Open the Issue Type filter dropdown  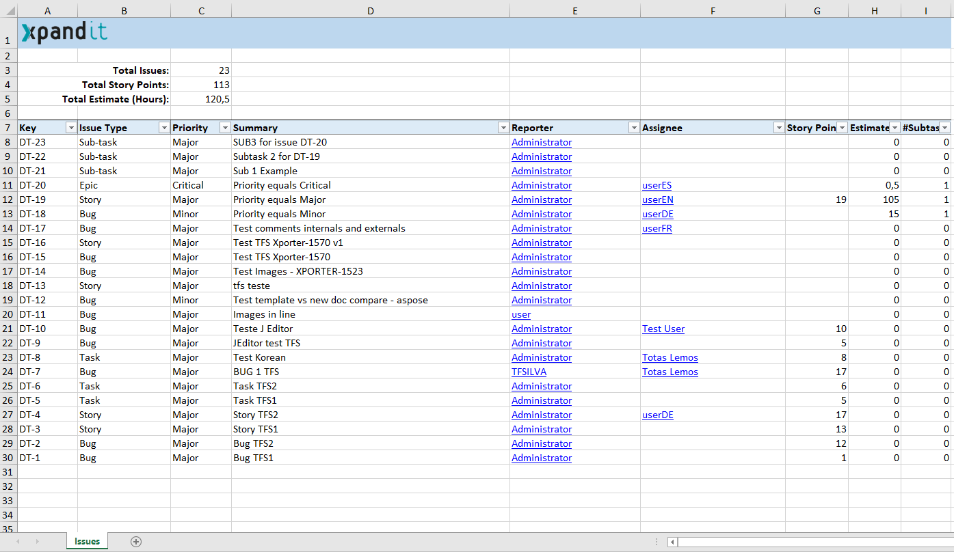pos(163,128)
